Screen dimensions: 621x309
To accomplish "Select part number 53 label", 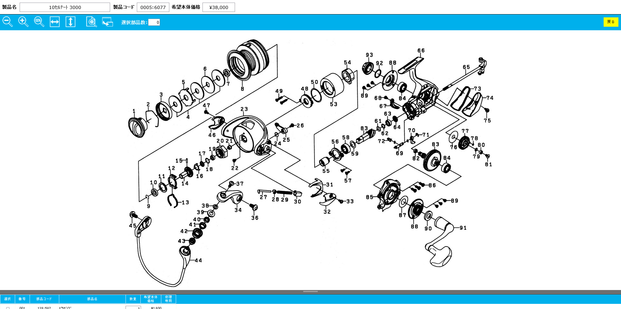I will pos(334,104).
